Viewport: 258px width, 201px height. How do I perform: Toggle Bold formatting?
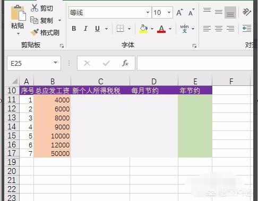click(x=74, y=29)
